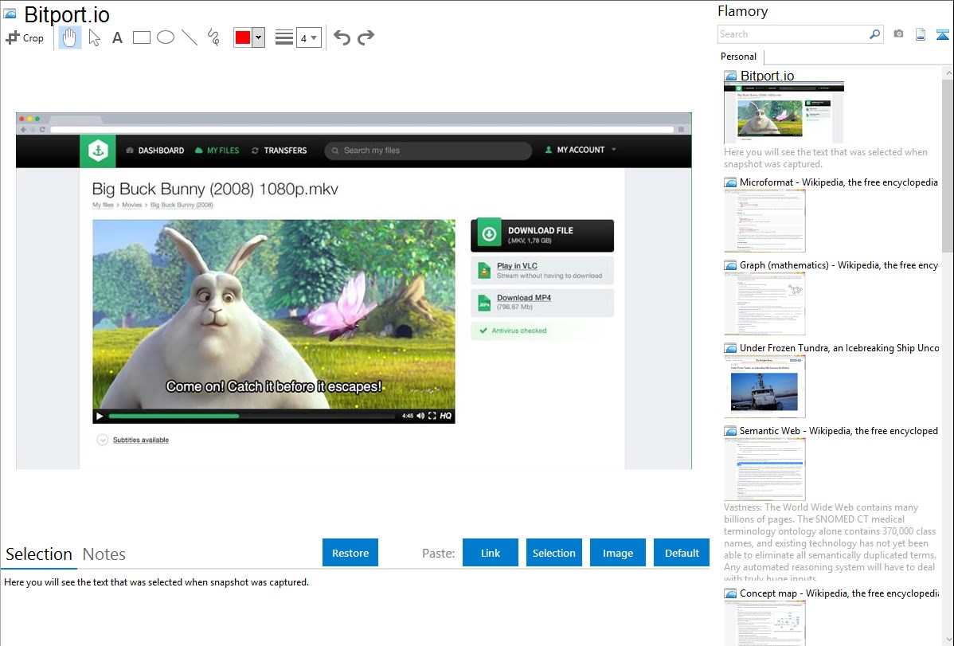Screen dimensions: 954x646
Task: Open the Graph (mathematics) snapshot thumbnail
Action: click(764, 303)
